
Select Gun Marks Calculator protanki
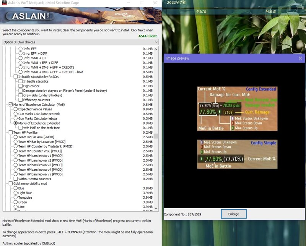[16, 114]
